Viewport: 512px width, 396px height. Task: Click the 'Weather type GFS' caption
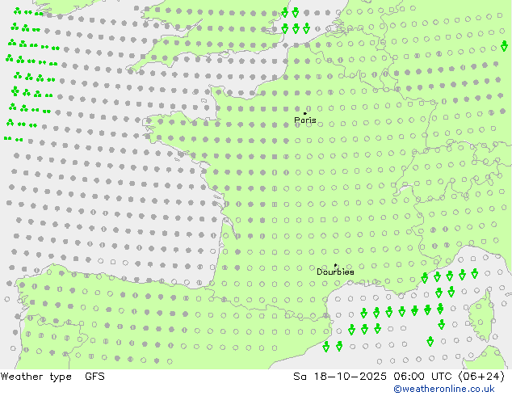pyautogui.click(x=52, y=377)
